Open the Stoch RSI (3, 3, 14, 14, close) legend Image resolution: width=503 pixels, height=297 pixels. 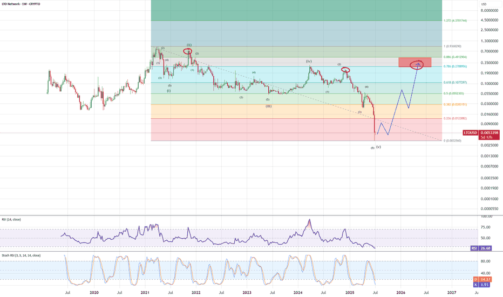[21, 255]
